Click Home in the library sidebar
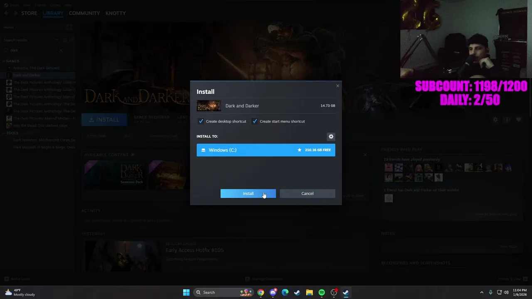Screen dimensions: 532x299 point(9,27)
